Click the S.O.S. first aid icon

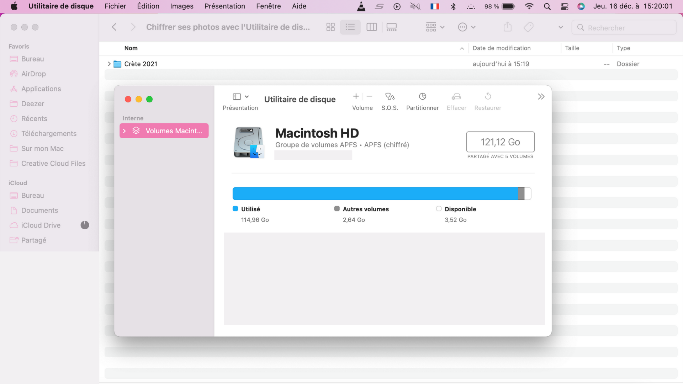(x=390, y=97)
